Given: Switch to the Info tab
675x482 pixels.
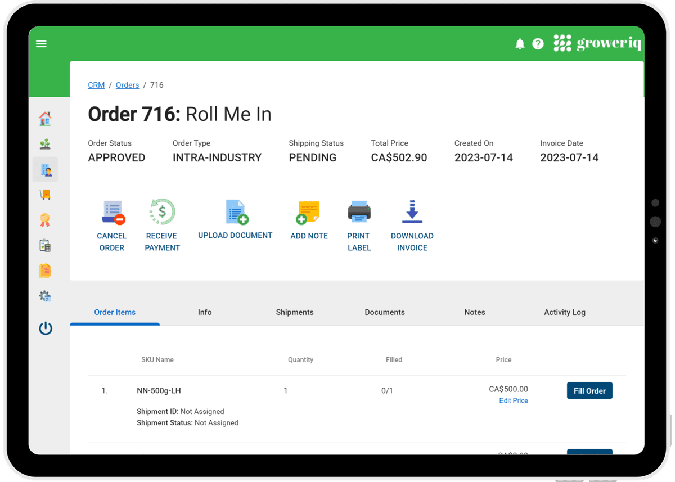Looking at the screenshot, I should pos(205,312).
